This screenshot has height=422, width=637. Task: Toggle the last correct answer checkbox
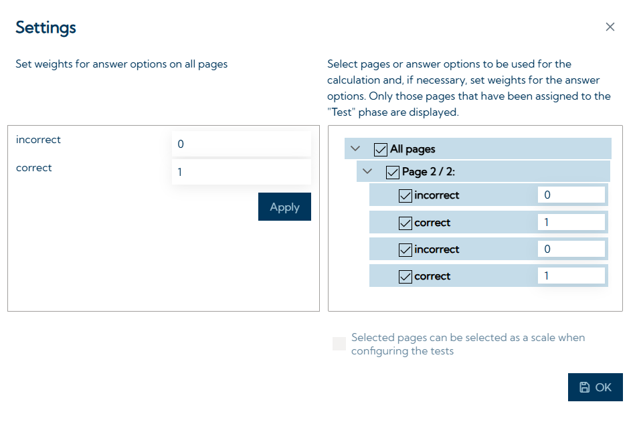pyautogui.click(x=405, y=276)
